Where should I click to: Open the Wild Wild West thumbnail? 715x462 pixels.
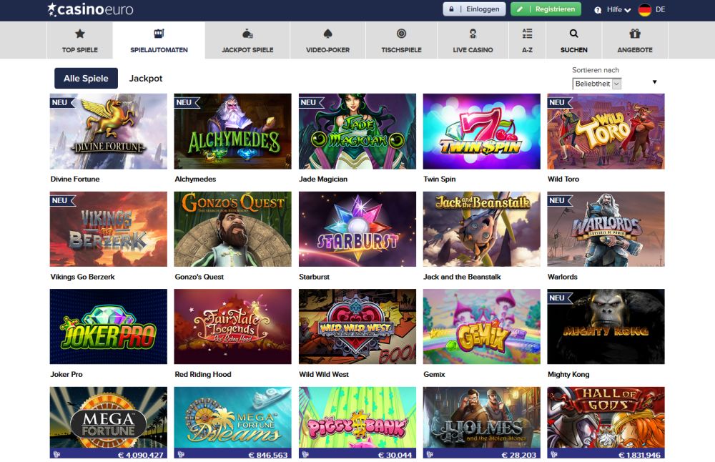[357, 327]
